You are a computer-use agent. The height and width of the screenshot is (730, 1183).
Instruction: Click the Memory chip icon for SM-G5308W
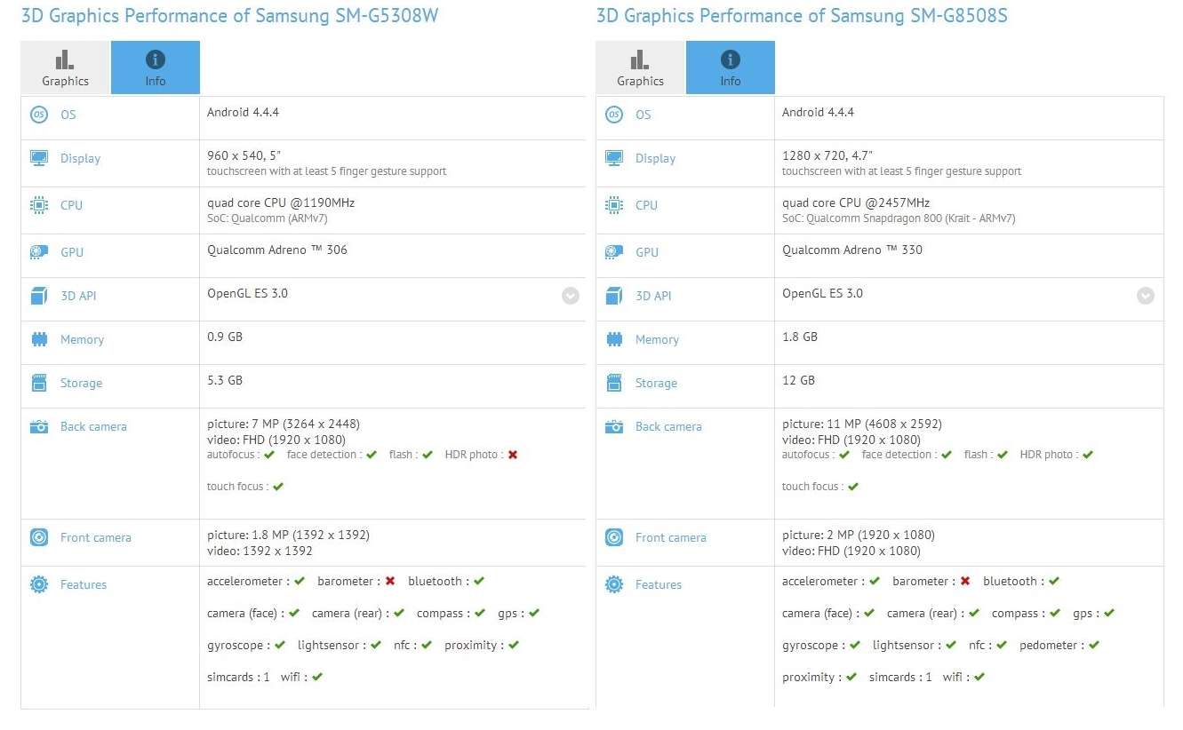coord(39,339)
